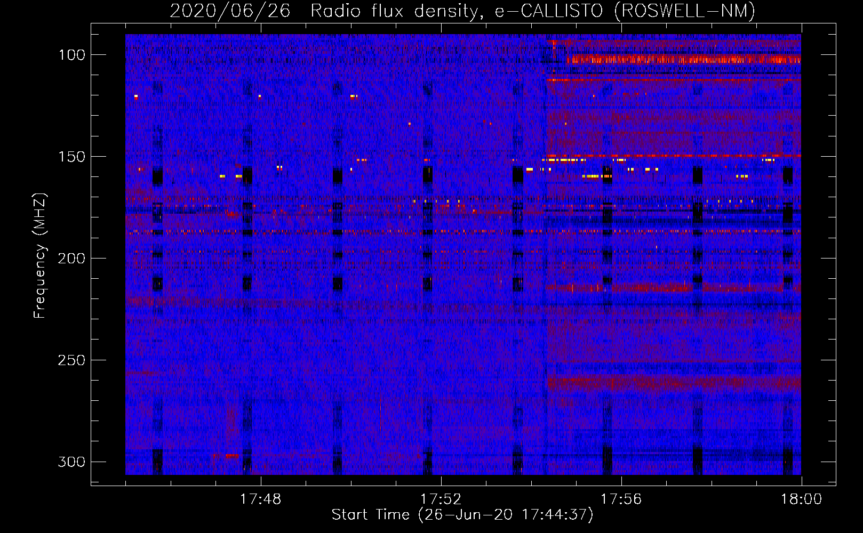Click the "Start Time (26-Jun-20 17:44:37)" label

pos(462,515)
